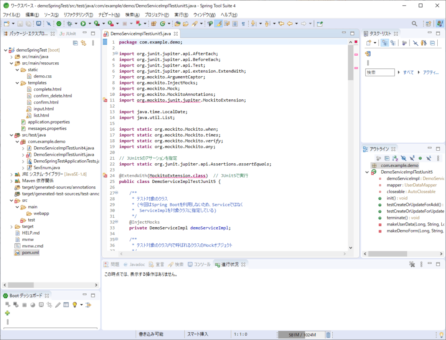This screenshot has height=340, width=446.
Task: Toggle Hide Non-Public Members in the Outline toolbar
Action: coord(420,158)
